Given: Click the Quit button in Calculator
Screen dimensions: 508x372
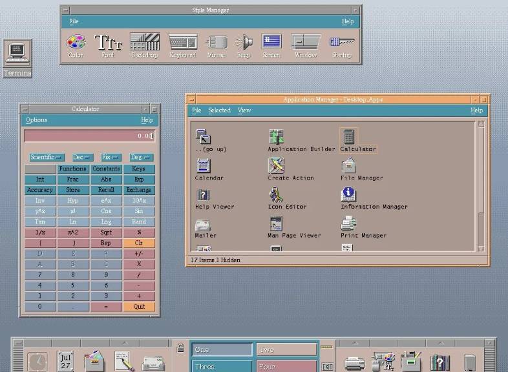Looking at the screenshot, I should (139, 307).
